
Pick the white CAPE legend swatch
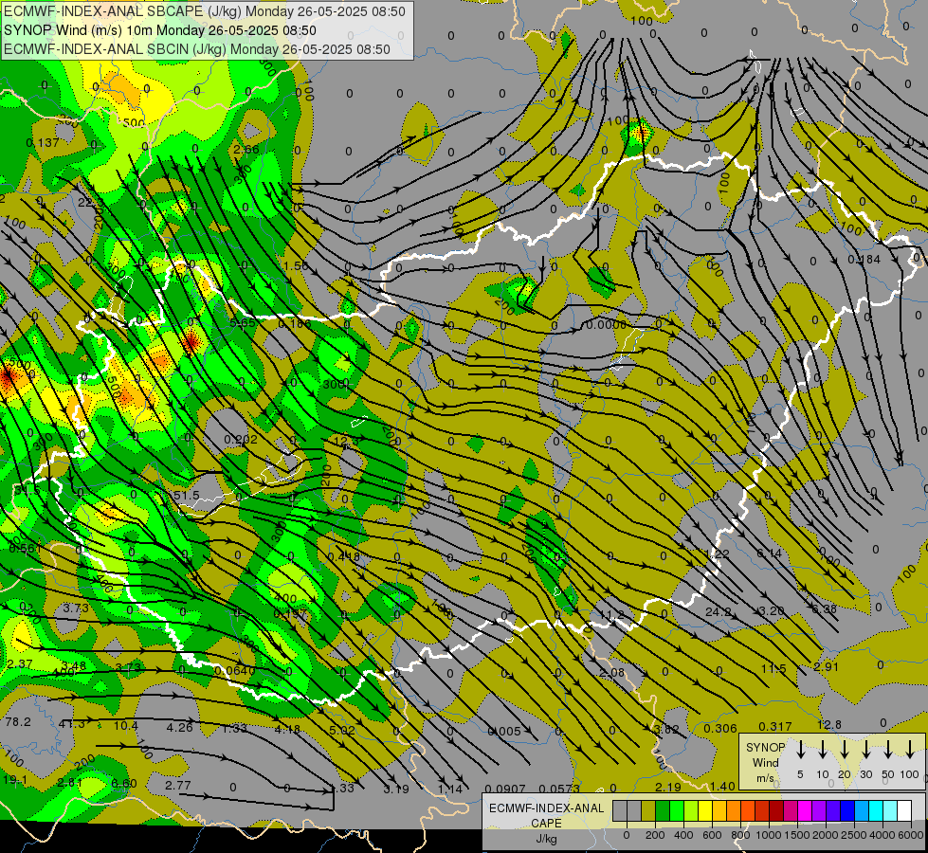coord(903,811)
